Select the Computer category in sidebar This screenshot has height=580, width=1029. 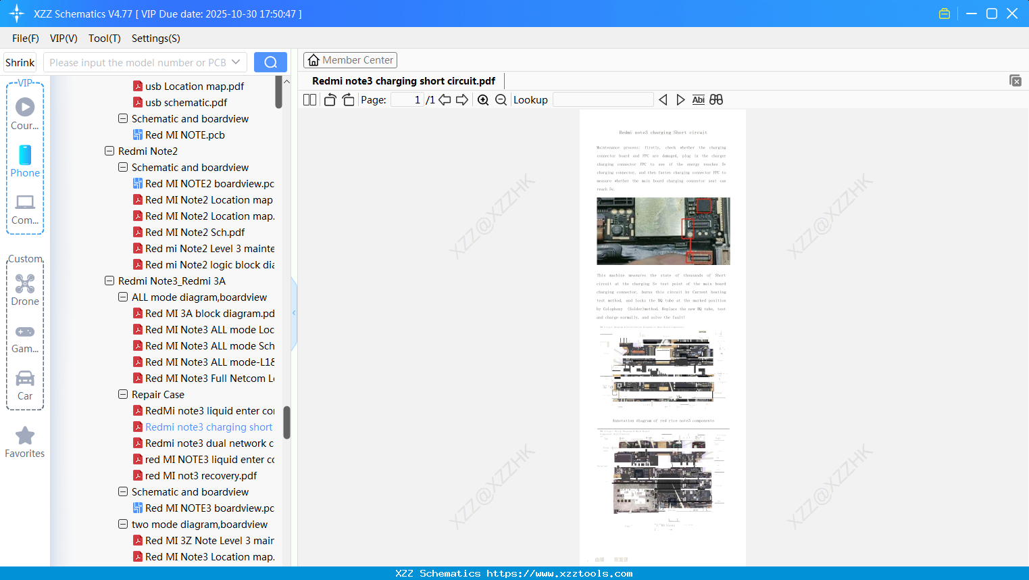pos(25,209)
